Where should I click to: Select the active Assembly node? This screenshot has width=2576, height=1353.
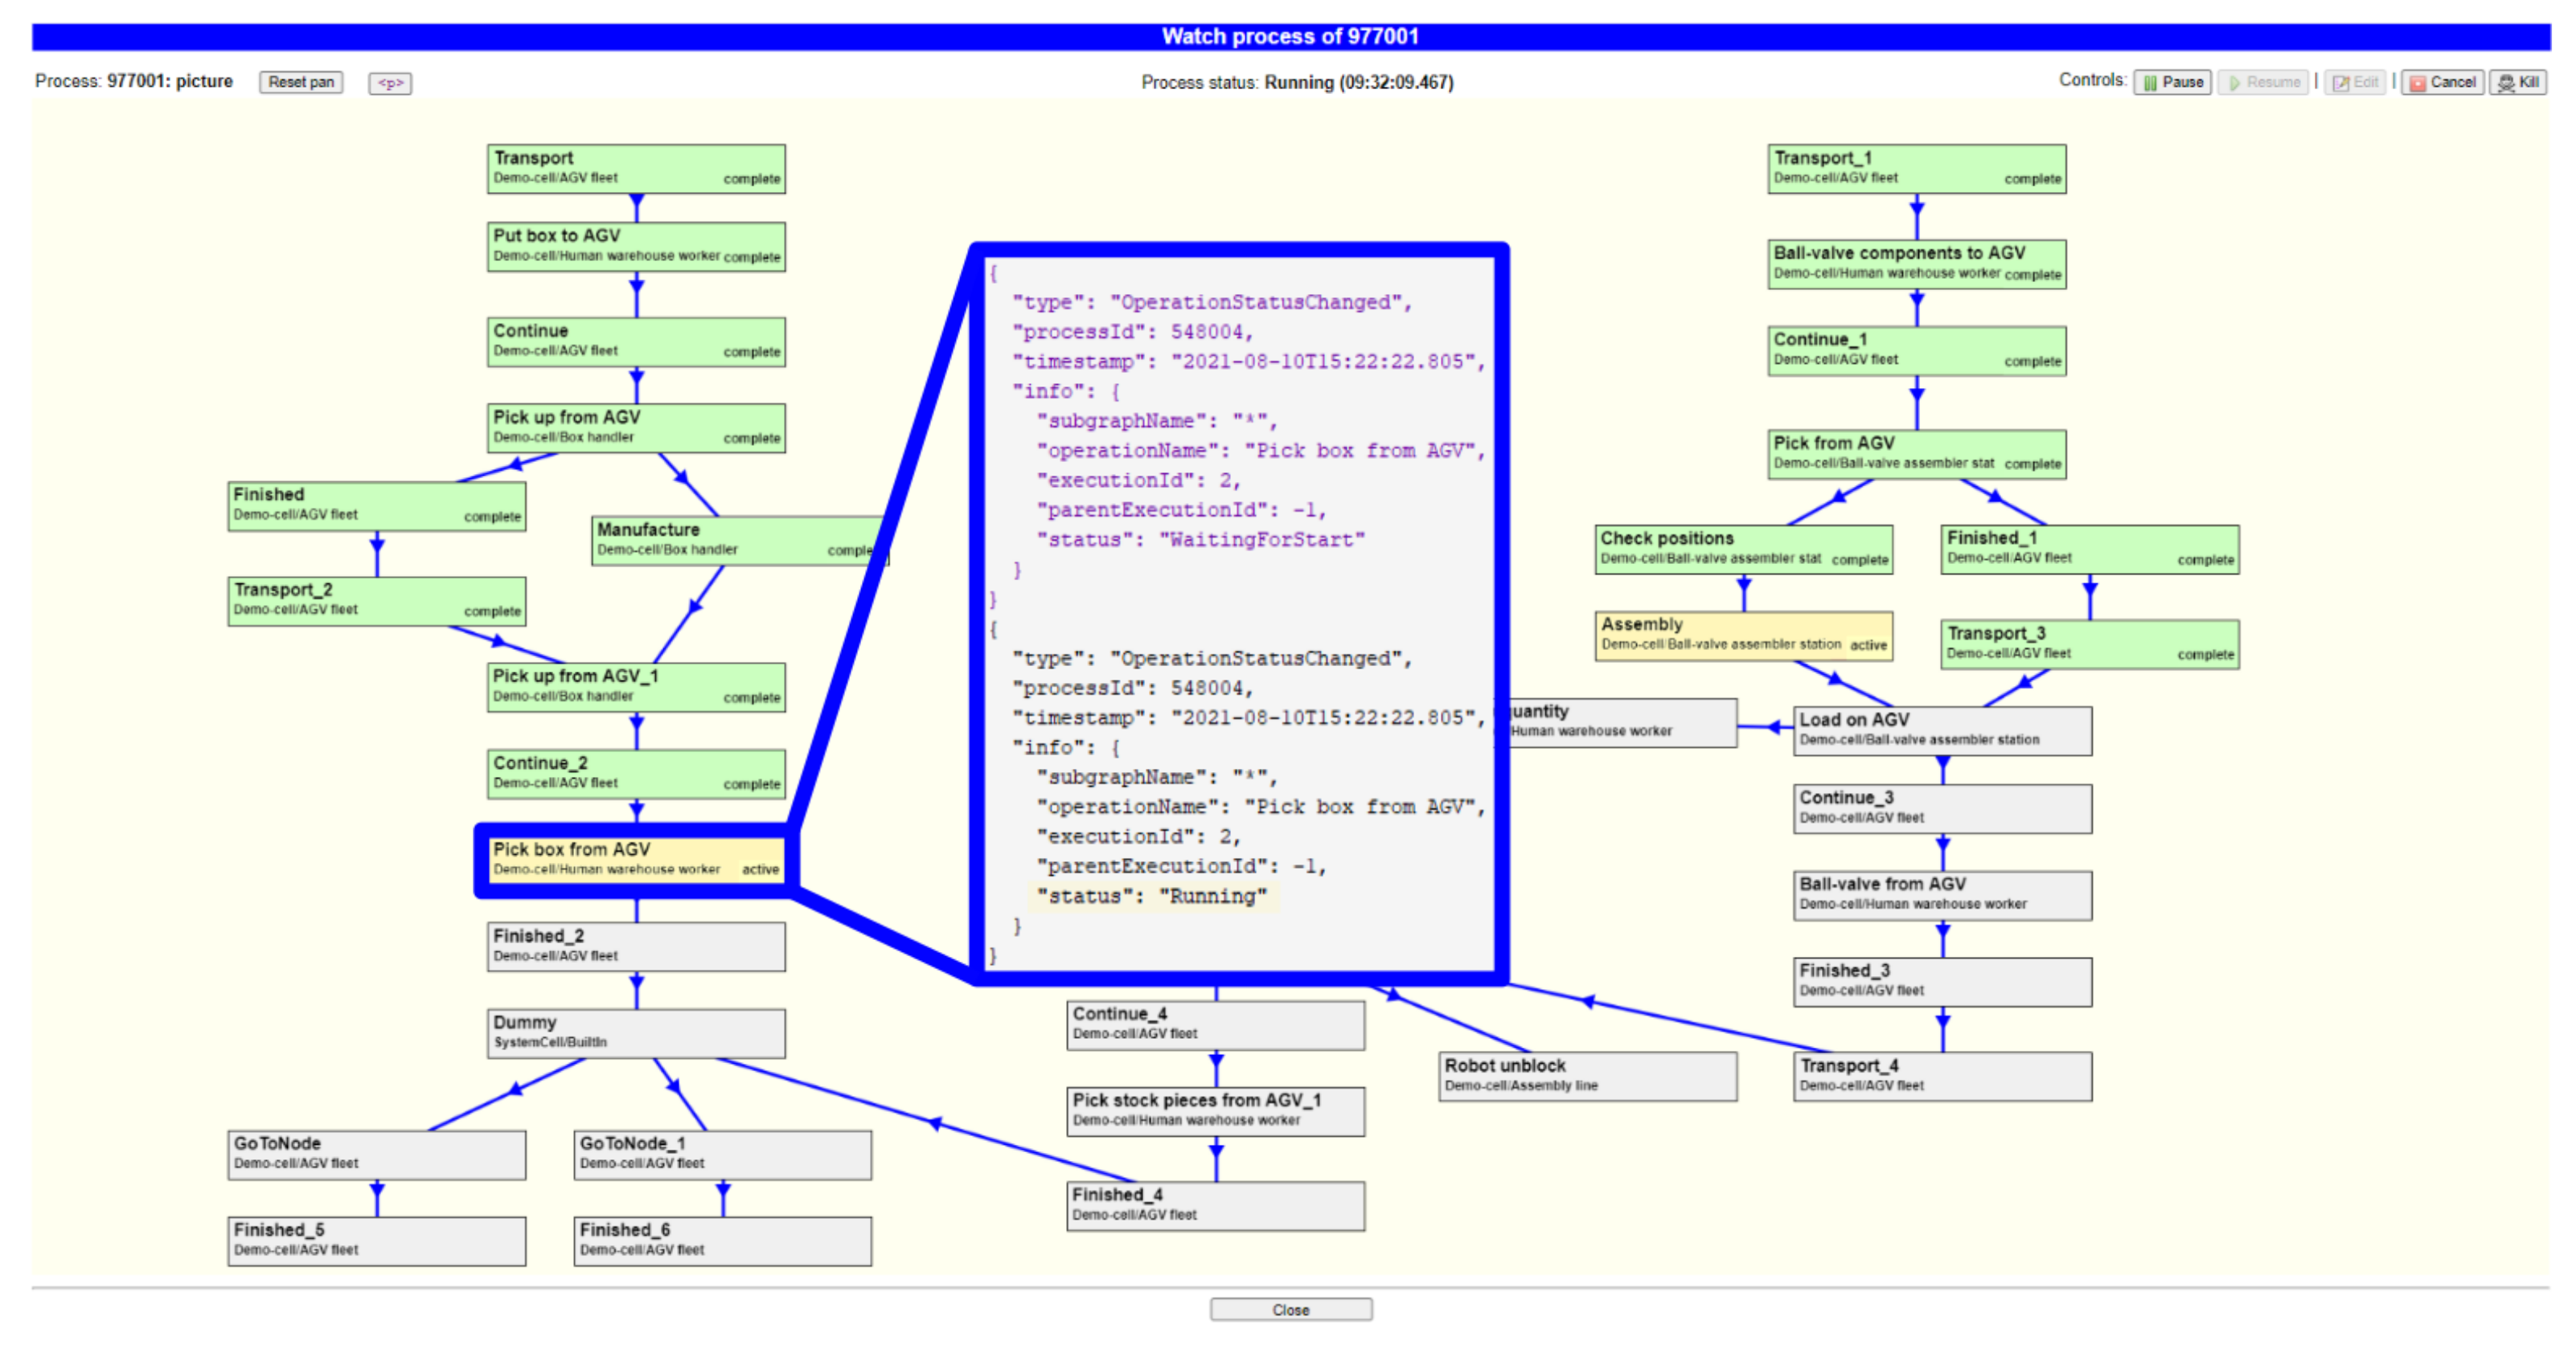click(1743, 636)
